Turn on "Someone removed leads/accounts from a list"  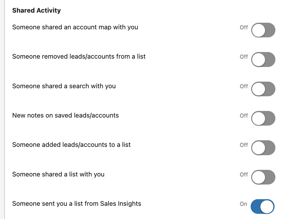click(263, 59)
